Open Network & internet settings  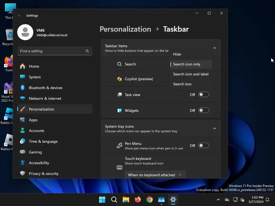click(55, 98)
